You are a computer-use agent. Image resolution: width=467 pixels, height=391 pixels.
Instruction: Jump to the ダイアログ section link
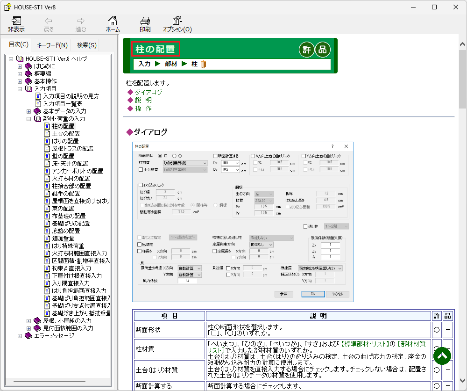pos(149,92)
